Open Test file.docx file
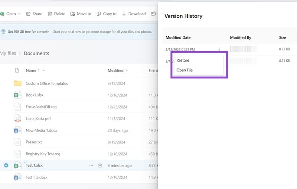The width and height of the screenshot is (297, 189). (x=36, y=177)
